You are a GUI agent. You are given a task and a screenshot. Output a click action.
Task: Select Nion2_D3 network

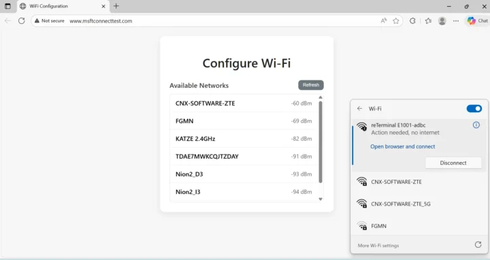click(244, 174)
